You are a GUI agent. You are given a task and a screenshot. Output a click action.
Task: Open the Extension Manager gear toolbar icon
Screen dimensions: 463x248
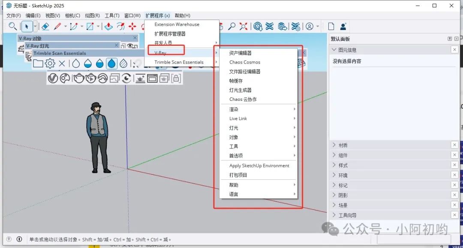tap(295, 27)
